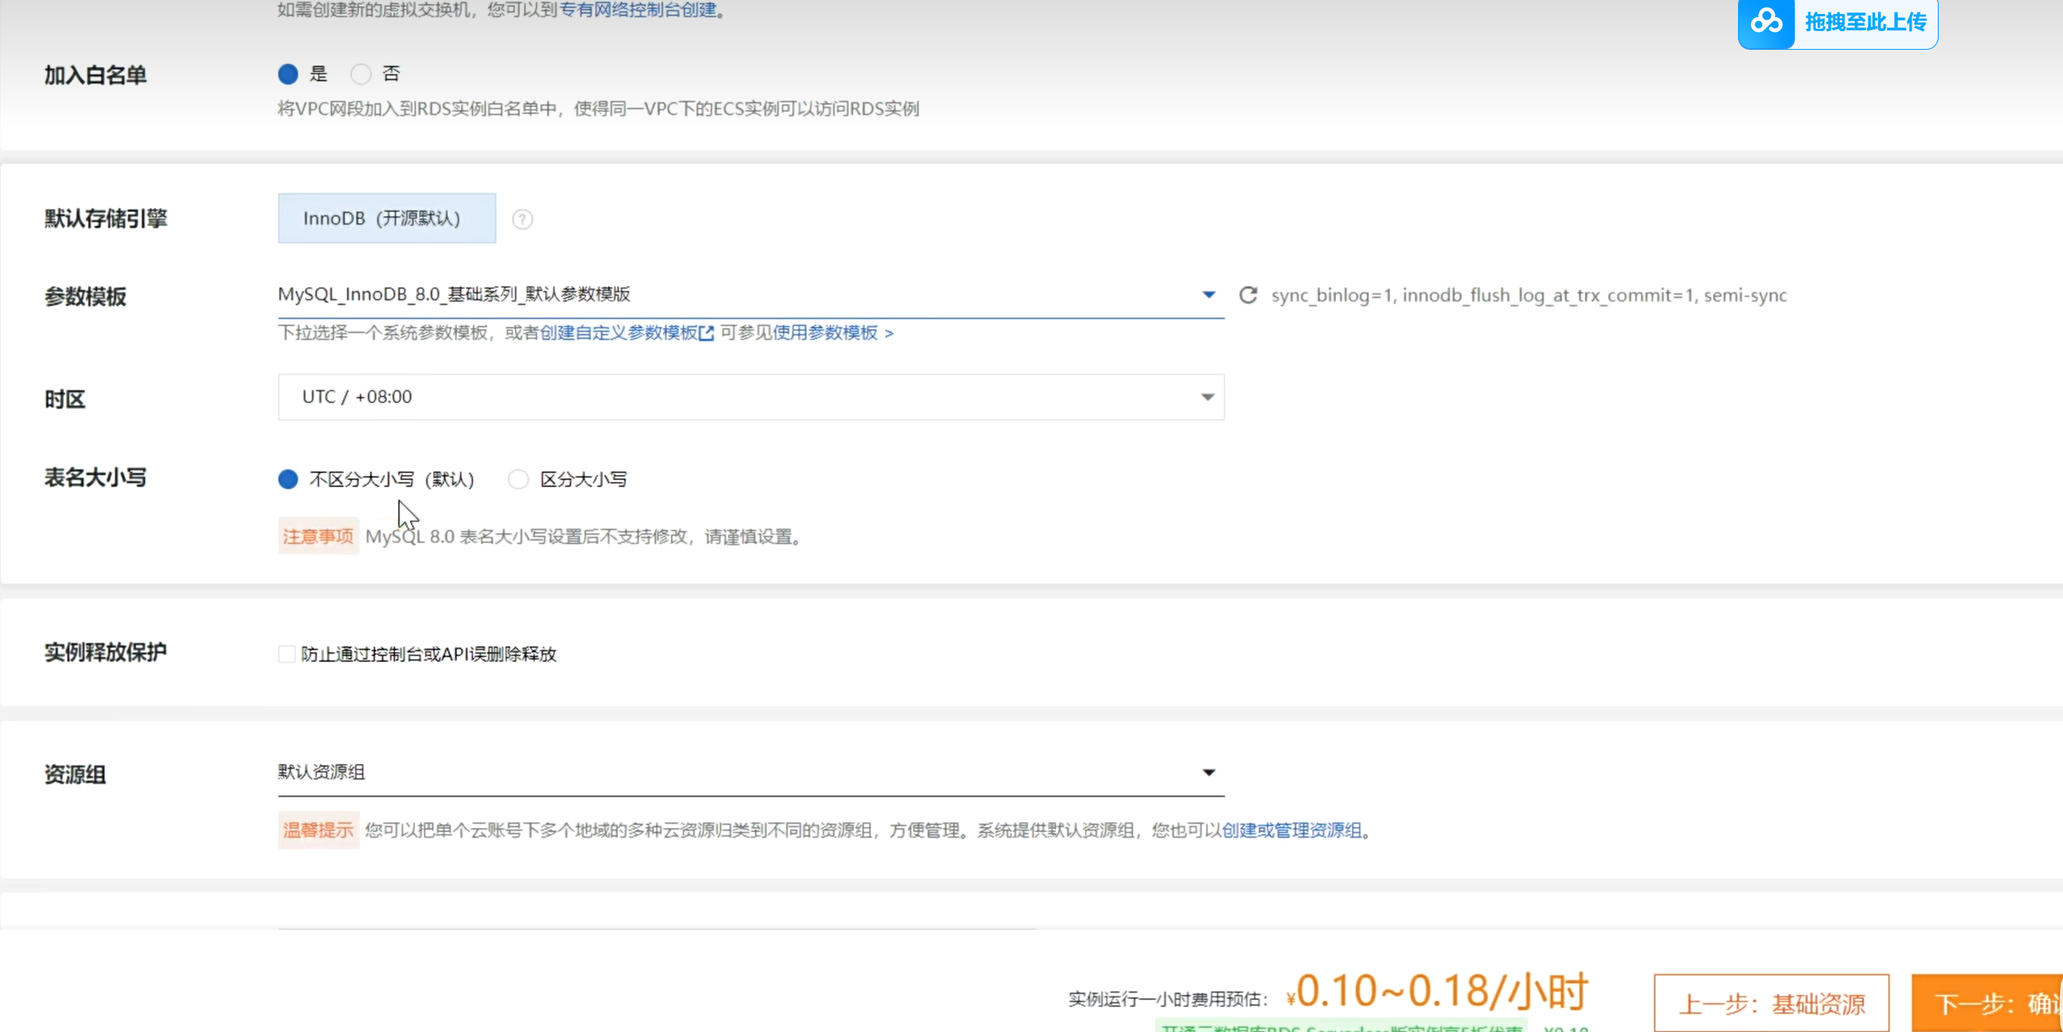The width and height of the screenshot is (2063, 1032).
Task: Enable instance release protection checkbox
Action: [x=287, y=654]
